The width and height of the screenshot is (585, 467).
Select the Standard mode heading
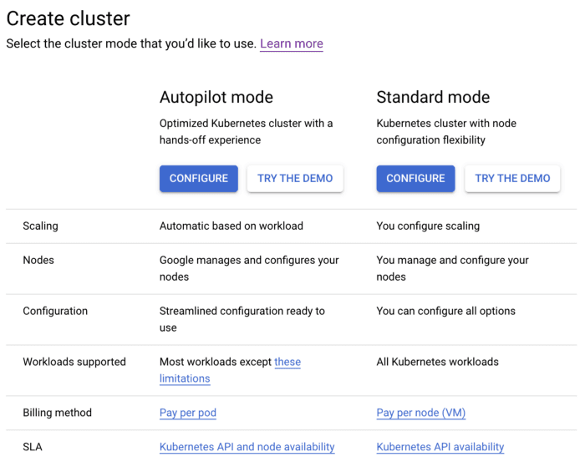coord(433,97)
